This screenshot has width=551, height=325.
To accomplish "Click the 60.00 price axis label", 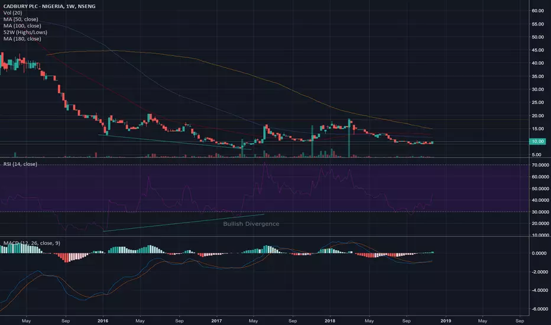I will coord(537,11).
